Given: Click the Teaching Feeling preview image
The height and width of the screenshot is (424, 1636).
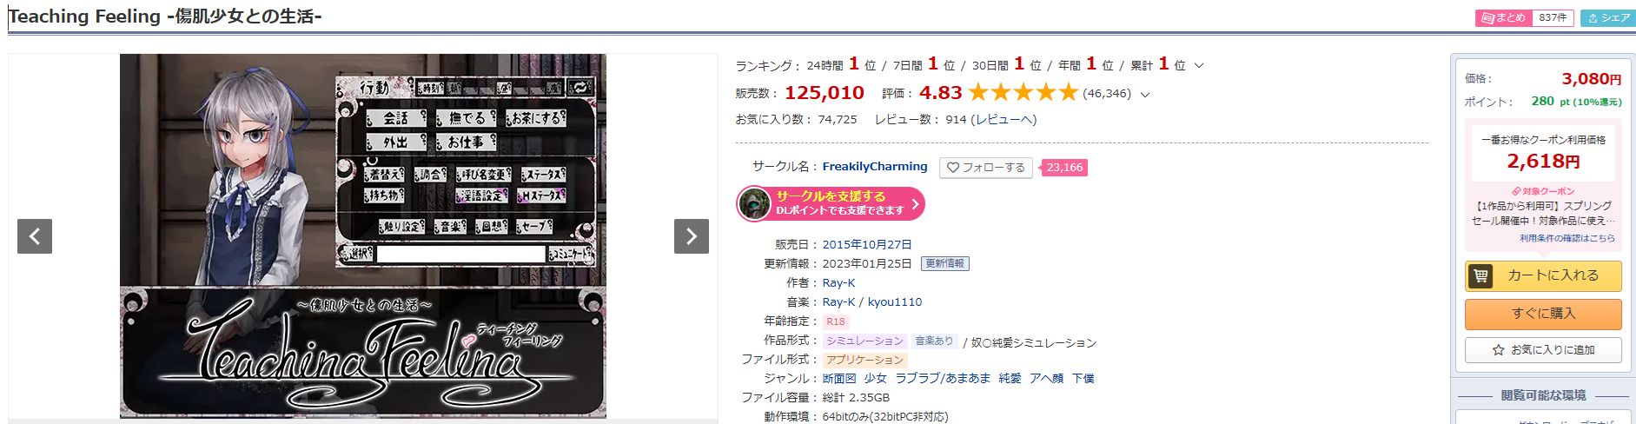Looking at the screenshot, I should tap(363, 235).
